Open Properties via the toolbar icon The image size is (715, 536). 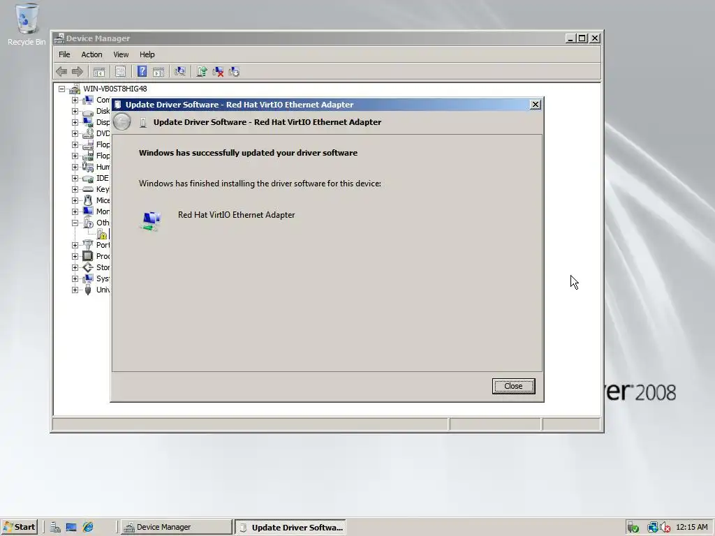[120, 72]
